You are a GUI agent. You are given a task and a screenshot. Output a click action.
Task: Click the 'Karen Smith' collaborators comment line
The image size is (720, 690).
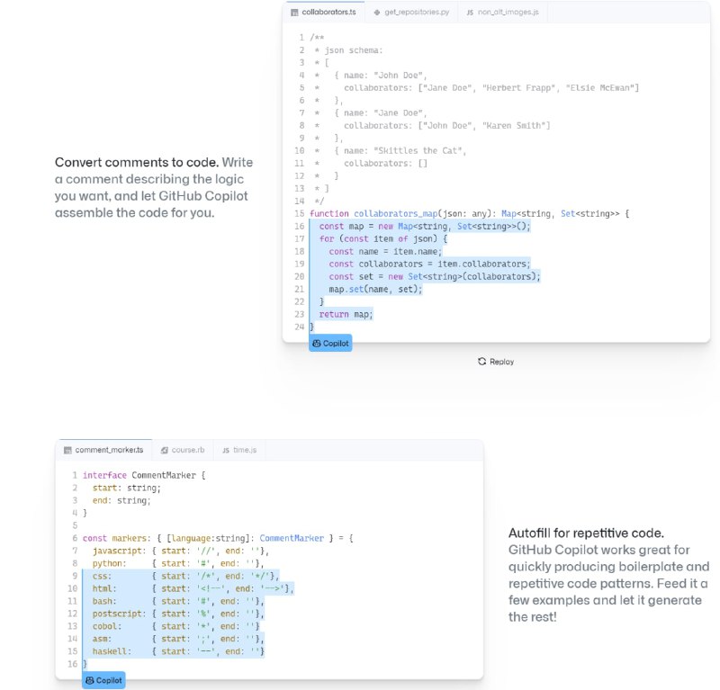click(x=433, y=125)
